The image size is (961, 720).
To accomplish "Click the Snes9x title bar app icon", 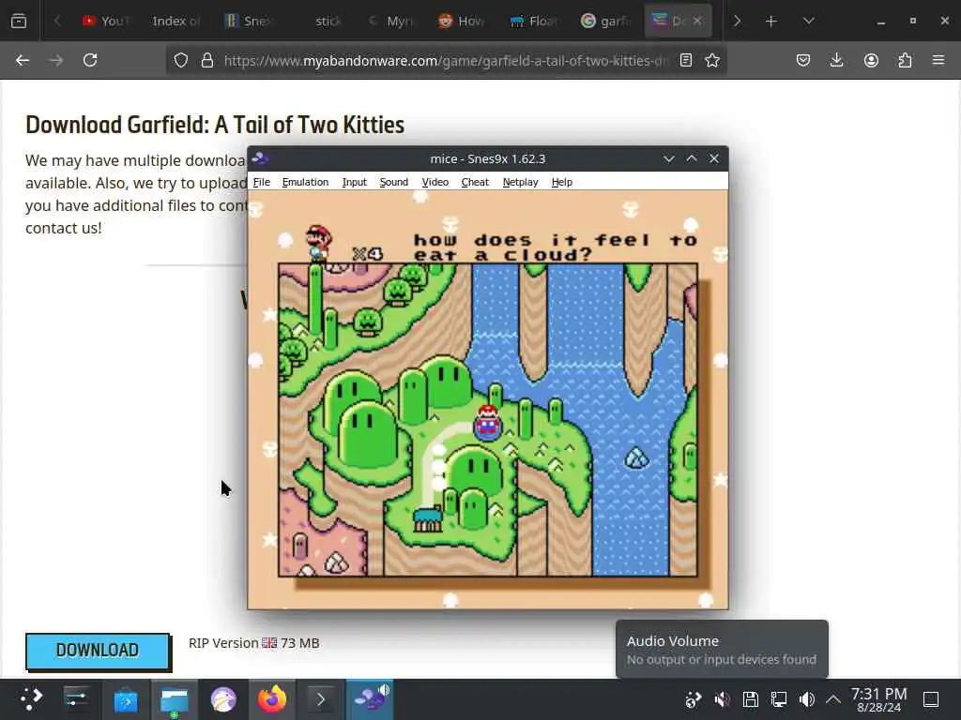I will click(x=260, y=158).
